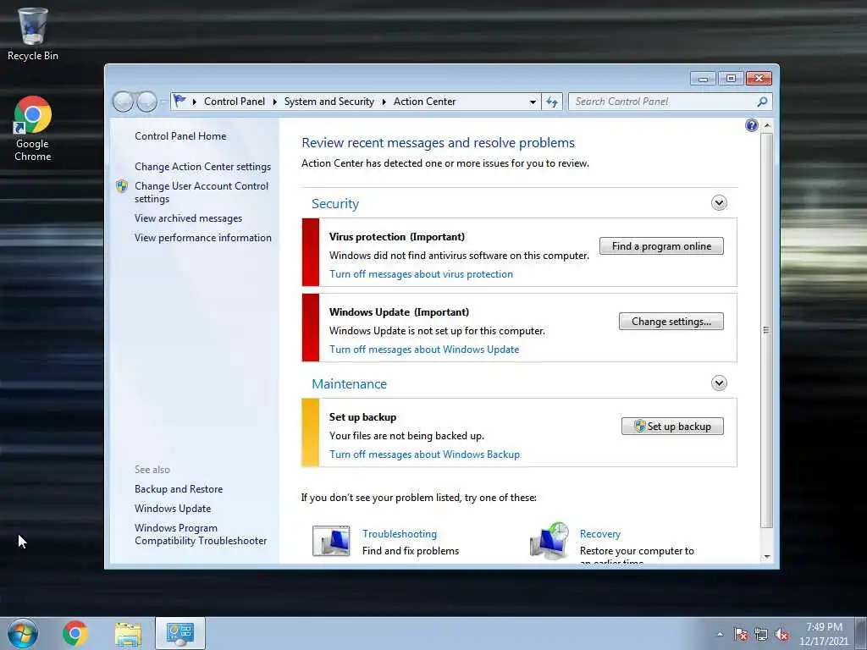Click the search magnifier icon

(762, 102)
